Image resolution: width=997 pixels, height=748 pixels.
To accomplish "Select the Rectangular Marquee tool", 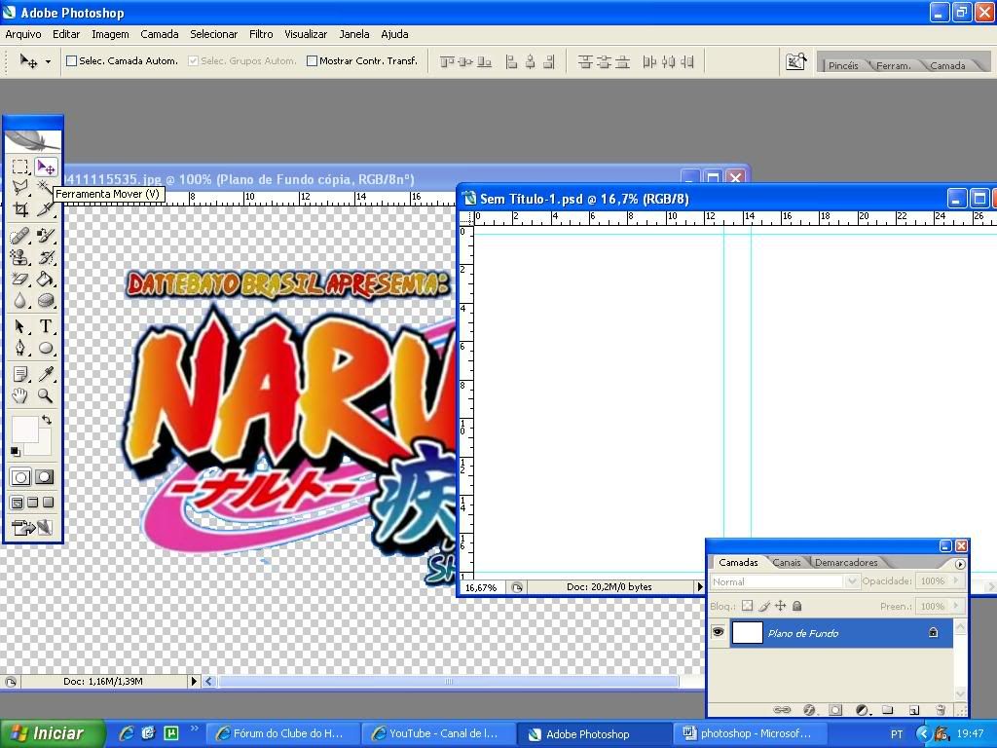I will tap(20, 167).
